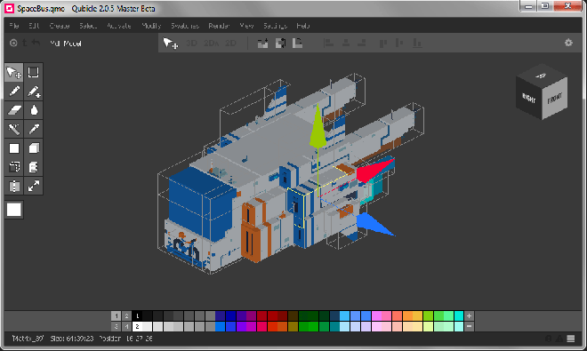Switch to palette page 3
This screenshot has width=587, height=351.
116,327
